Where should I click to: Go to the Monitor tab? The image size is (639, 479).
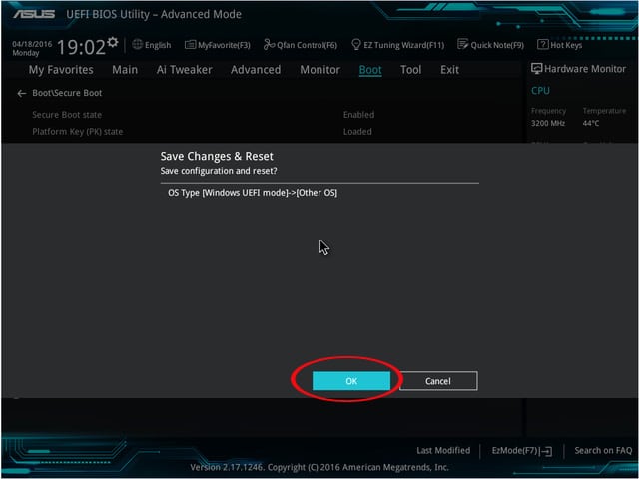pyautogui.click(x=319, y=70)
